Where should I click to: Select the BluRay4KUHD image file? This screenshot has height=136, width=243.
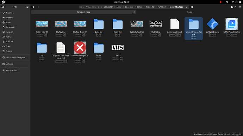(x=42, y=27)
